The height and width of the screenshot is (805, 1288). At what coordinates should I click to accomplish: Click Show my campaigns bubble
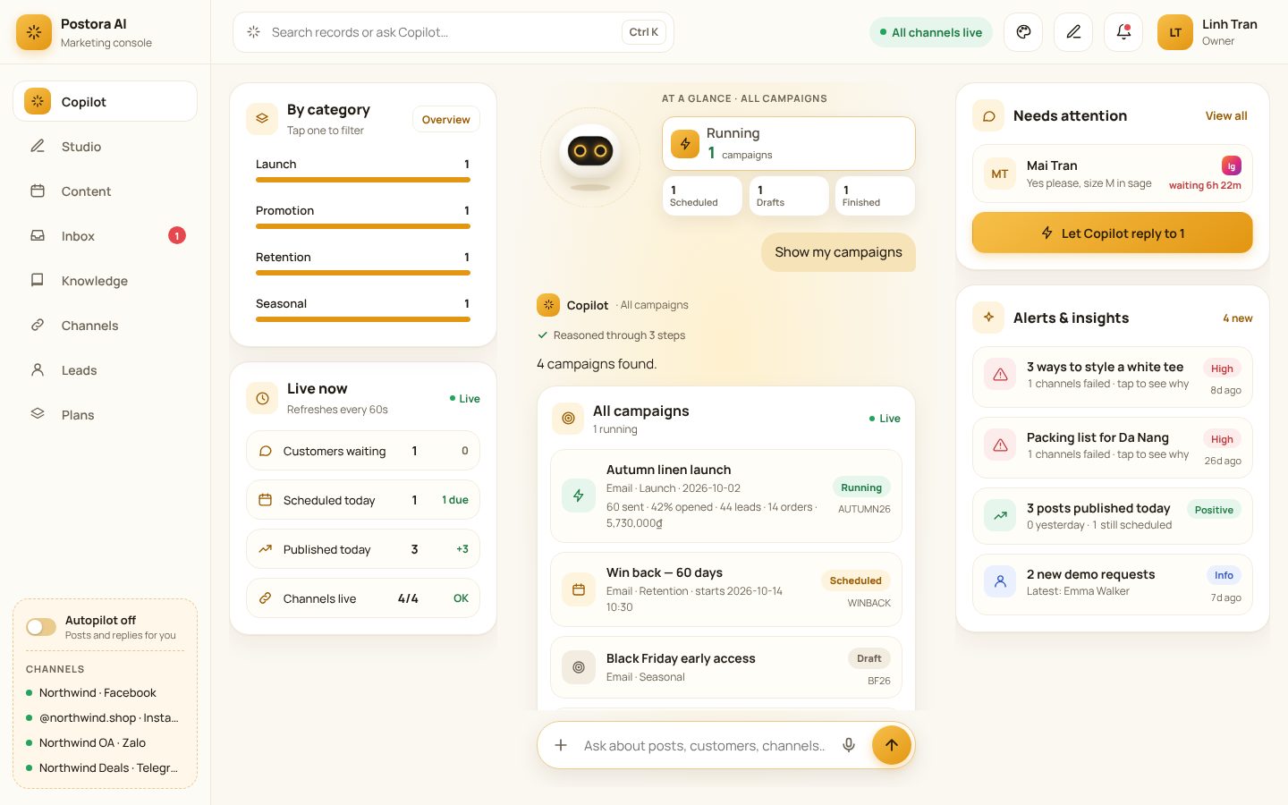click(838, 252)
